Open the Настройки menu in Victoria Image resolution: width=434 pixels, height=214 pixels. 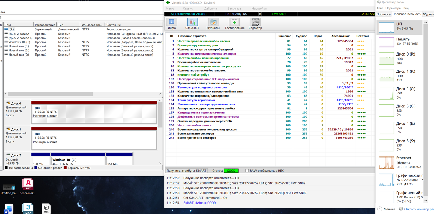259,8
